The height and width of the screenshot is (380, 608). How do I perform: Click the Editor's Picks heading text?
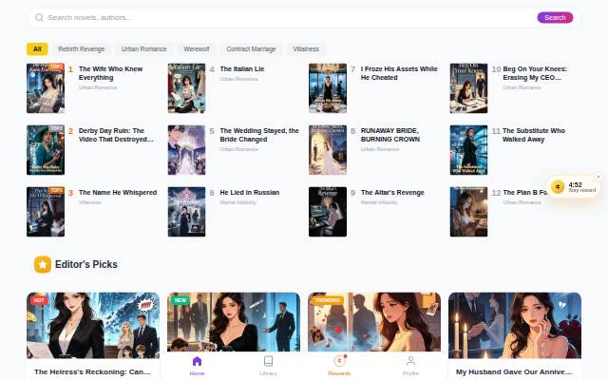coord(86,264)
